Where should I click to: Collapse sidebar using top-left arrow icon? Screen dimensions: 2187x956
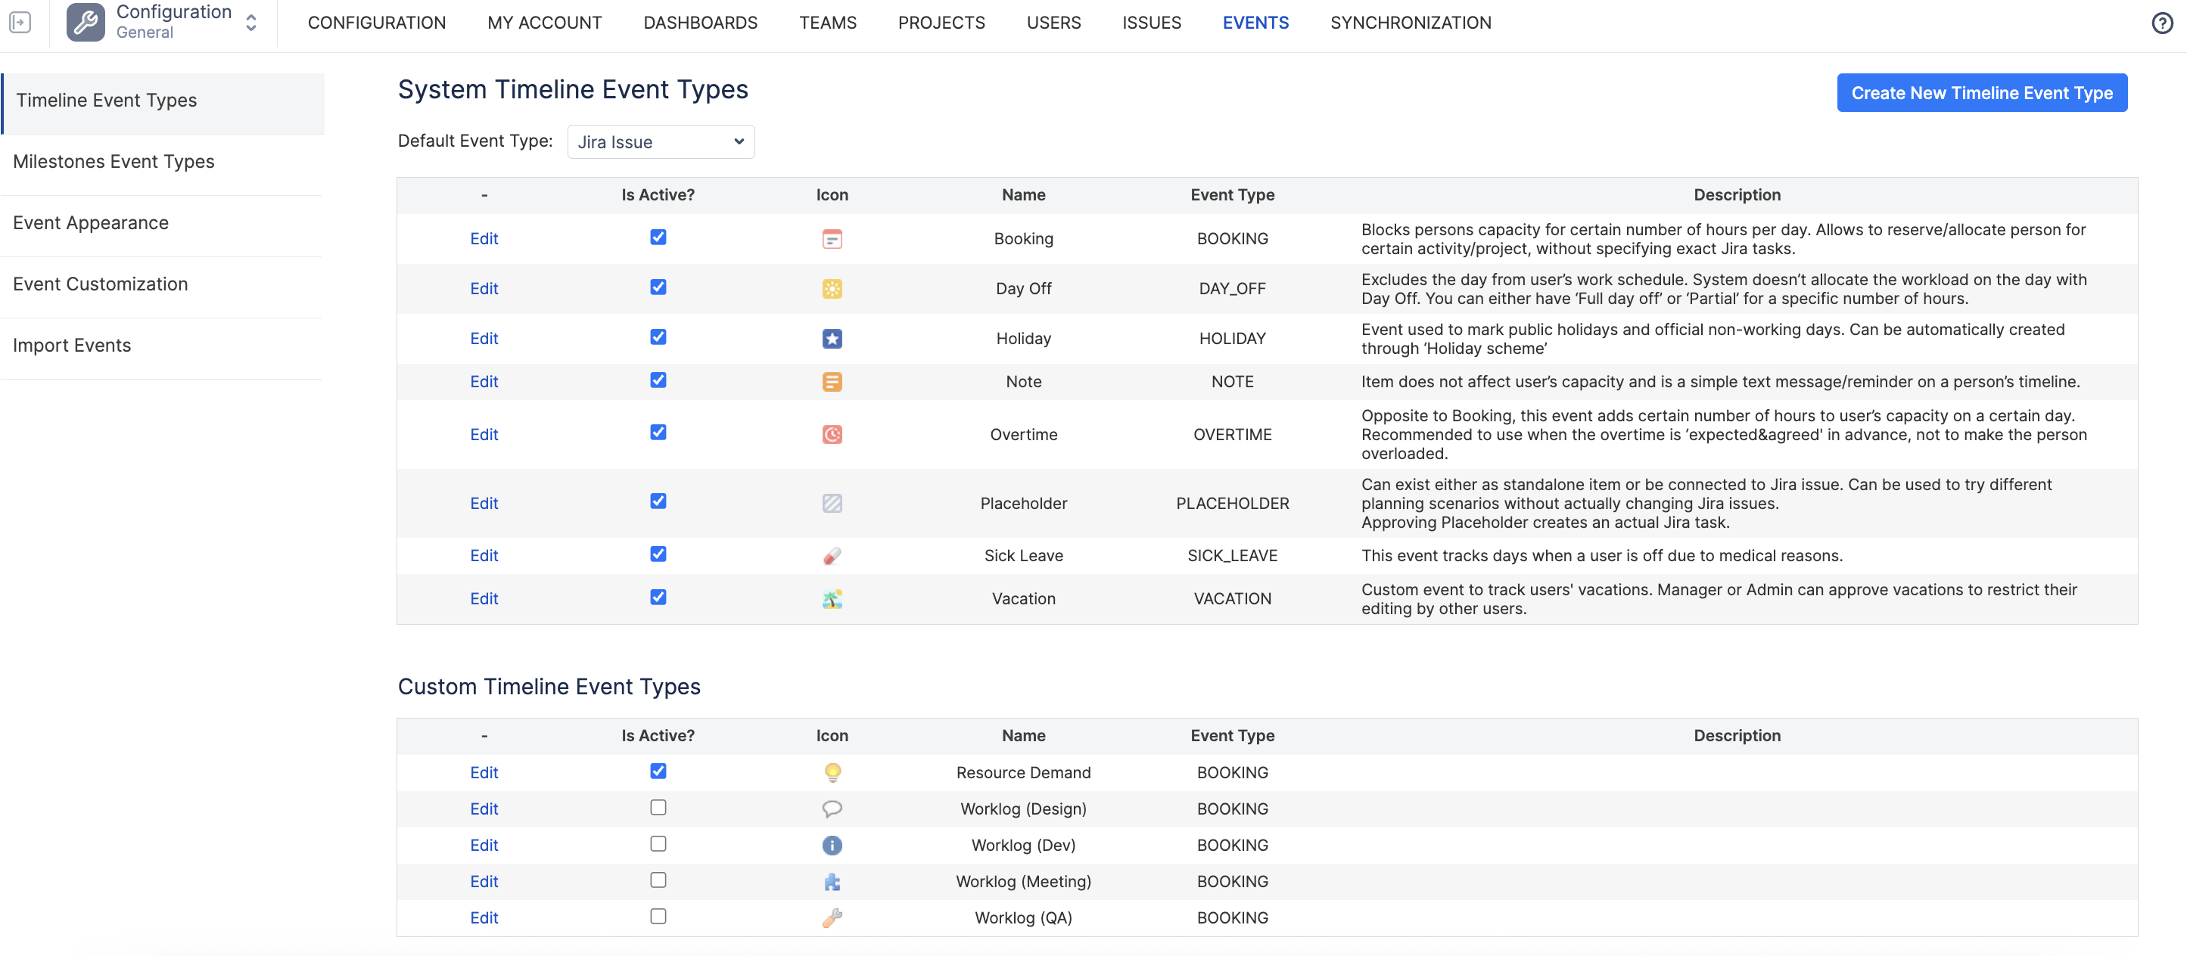click(x=20, y=23)
